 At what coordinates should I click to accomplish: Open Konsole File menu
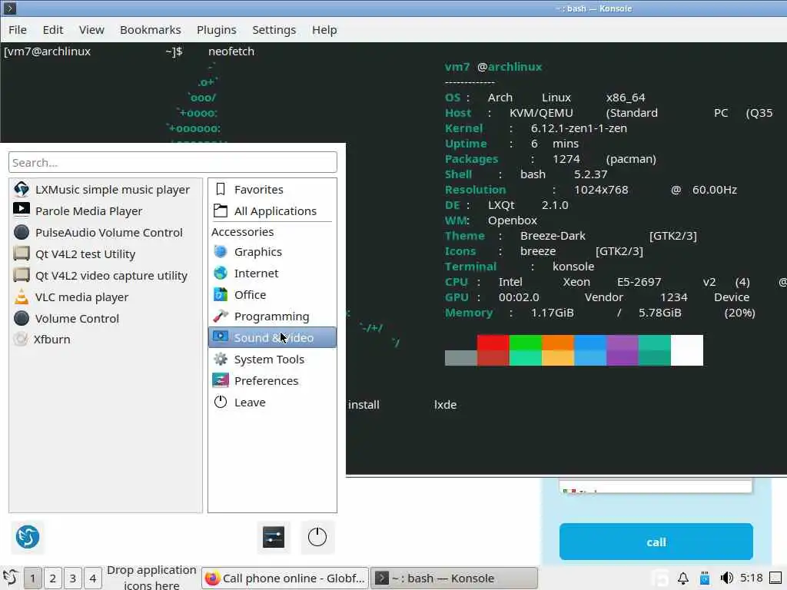(x=18, y=30)
